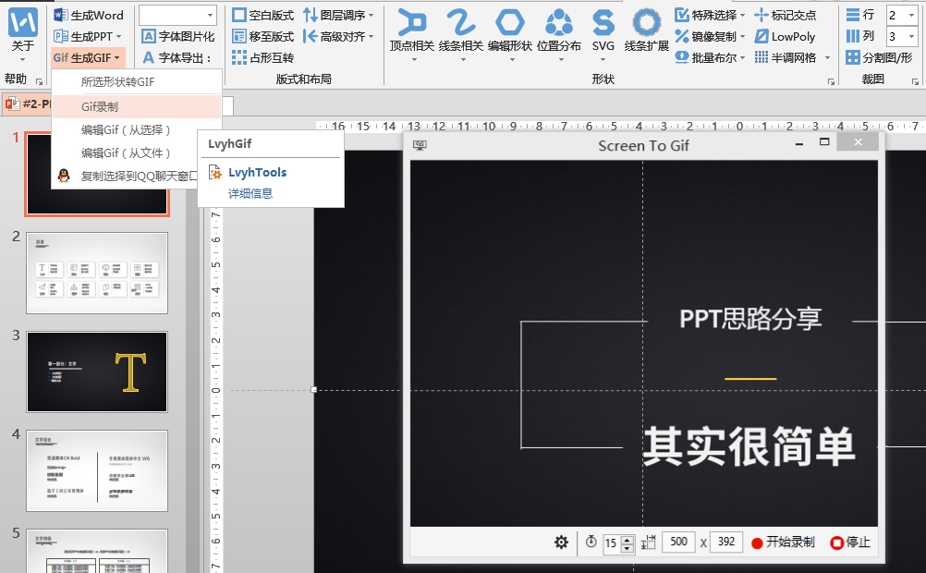Click 分割图/形 split image button
This screenshot has width=926, height=573.
tap(880, 58)
